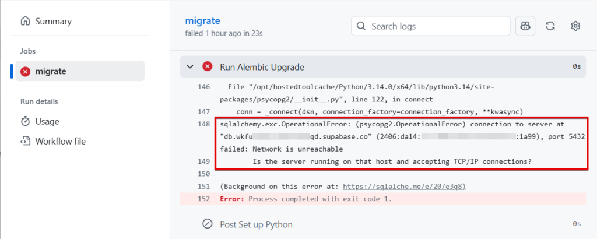Click the red failed icon beside migrate job

25,72
